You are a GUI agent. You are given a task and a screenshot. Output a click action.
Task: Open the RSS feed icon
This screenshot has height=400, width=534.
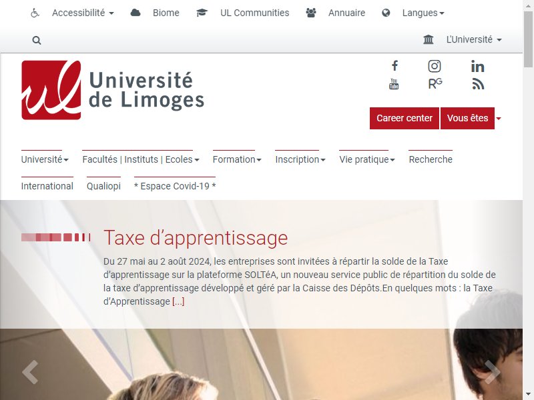click(x=478, y=84)
